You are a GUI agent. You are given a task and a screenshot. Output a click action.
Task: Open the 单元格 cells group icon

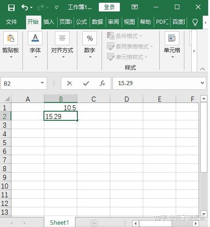coord(172,38)
